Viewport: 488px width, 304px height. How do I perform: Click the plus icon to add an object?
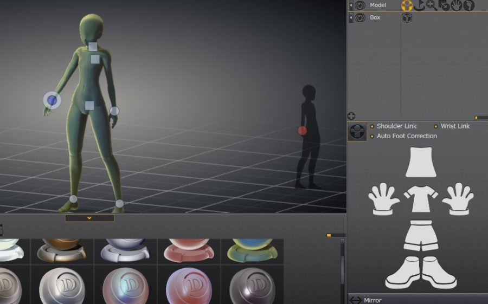pyautogui.click(x=351, y=116)
